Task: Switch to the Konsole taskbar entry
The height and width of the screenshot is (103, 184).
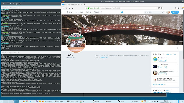Action: (x=73, y=102)
